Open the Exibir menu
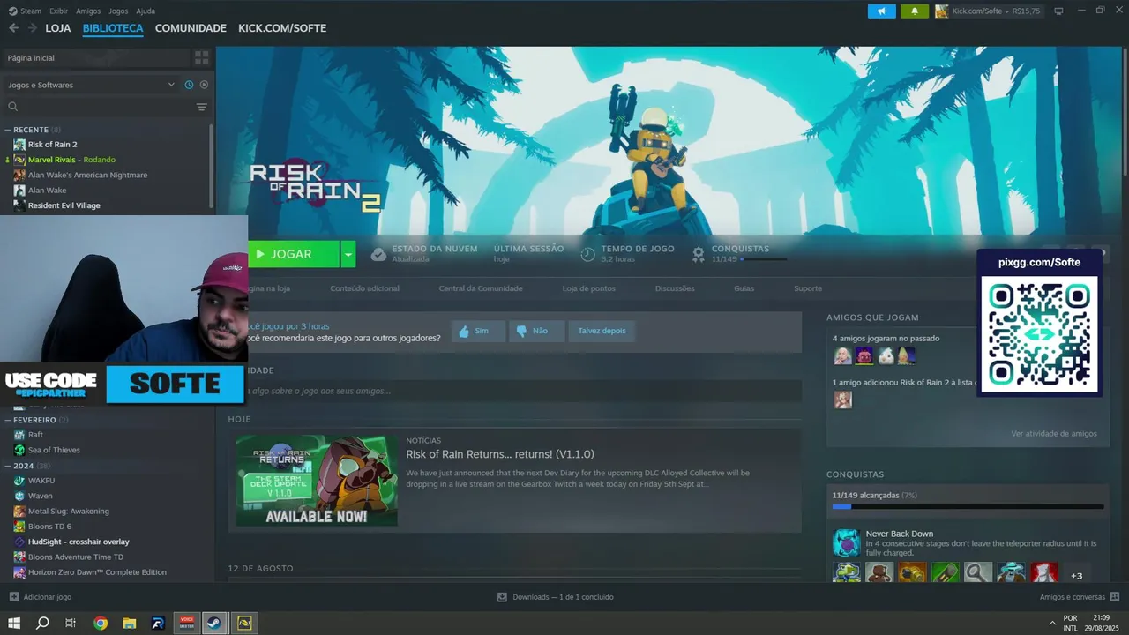This screenshot has height=635, width=1129. point(58,11)
